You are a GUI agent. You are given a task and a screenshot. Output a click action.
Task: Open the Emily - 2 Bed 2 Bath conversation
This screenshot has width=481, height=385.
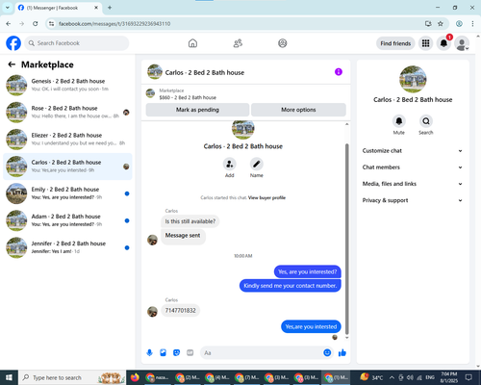tap(67, 193)
